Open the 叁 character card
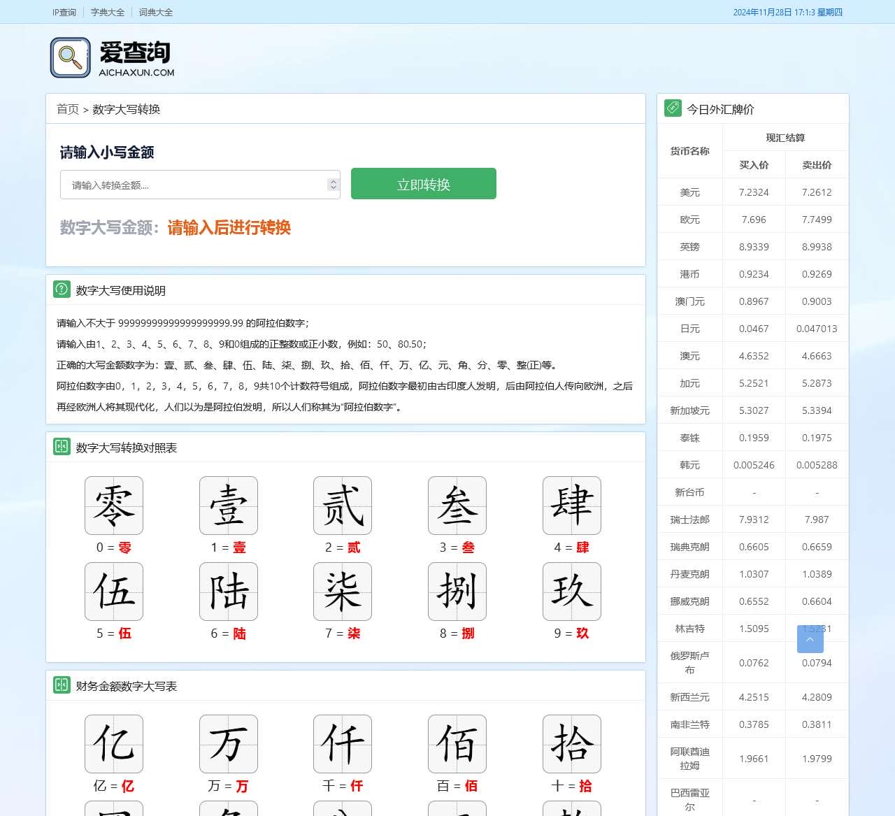This screenshot has height=816, width=895. 457,506
